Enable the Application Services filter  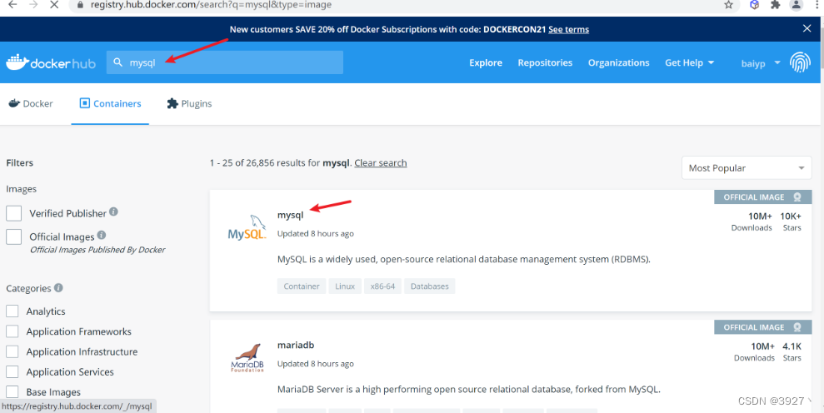click(x=12, y=372)
